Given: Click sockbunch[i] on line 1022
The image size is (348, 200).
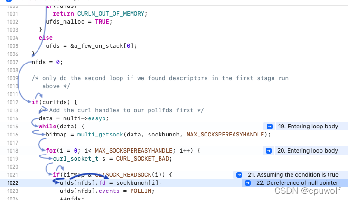Looking at the screenshot, I should [x=138, y=183].
